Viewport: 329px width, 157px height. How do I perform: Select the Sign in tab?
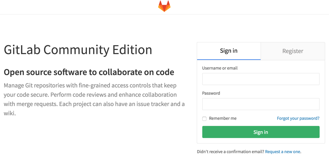tap(229, 51)
